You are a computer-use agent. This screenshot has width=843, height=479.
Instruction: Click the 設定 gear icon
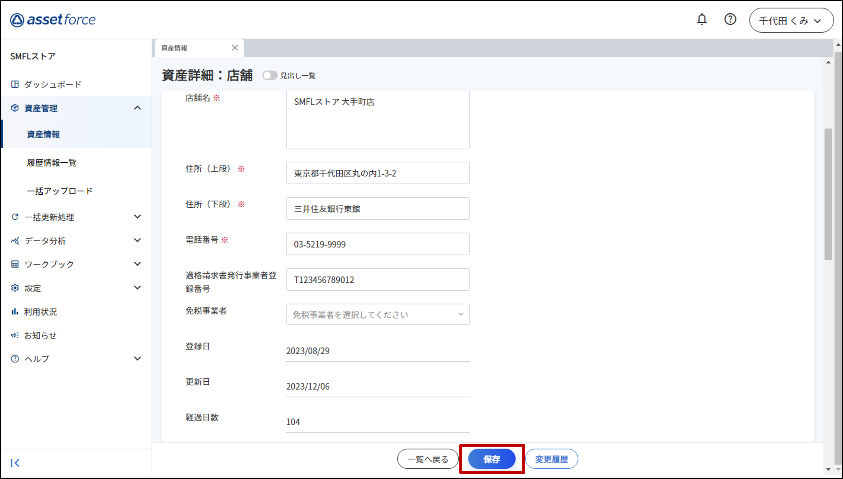pos(15,288)
